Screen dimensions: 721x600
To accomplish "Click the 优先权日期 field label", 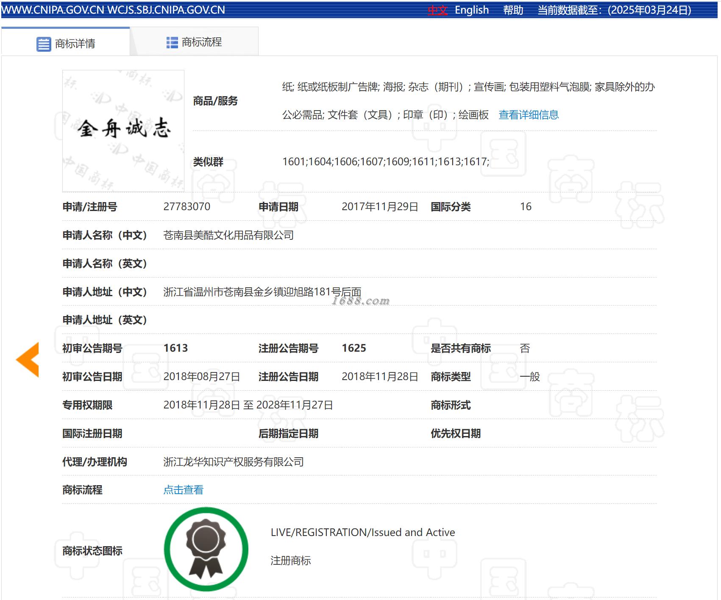I will coord(456,433).
